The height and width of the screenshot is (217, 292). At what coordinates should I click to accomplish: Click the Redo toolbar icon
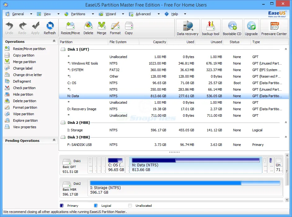coord(22,28)
